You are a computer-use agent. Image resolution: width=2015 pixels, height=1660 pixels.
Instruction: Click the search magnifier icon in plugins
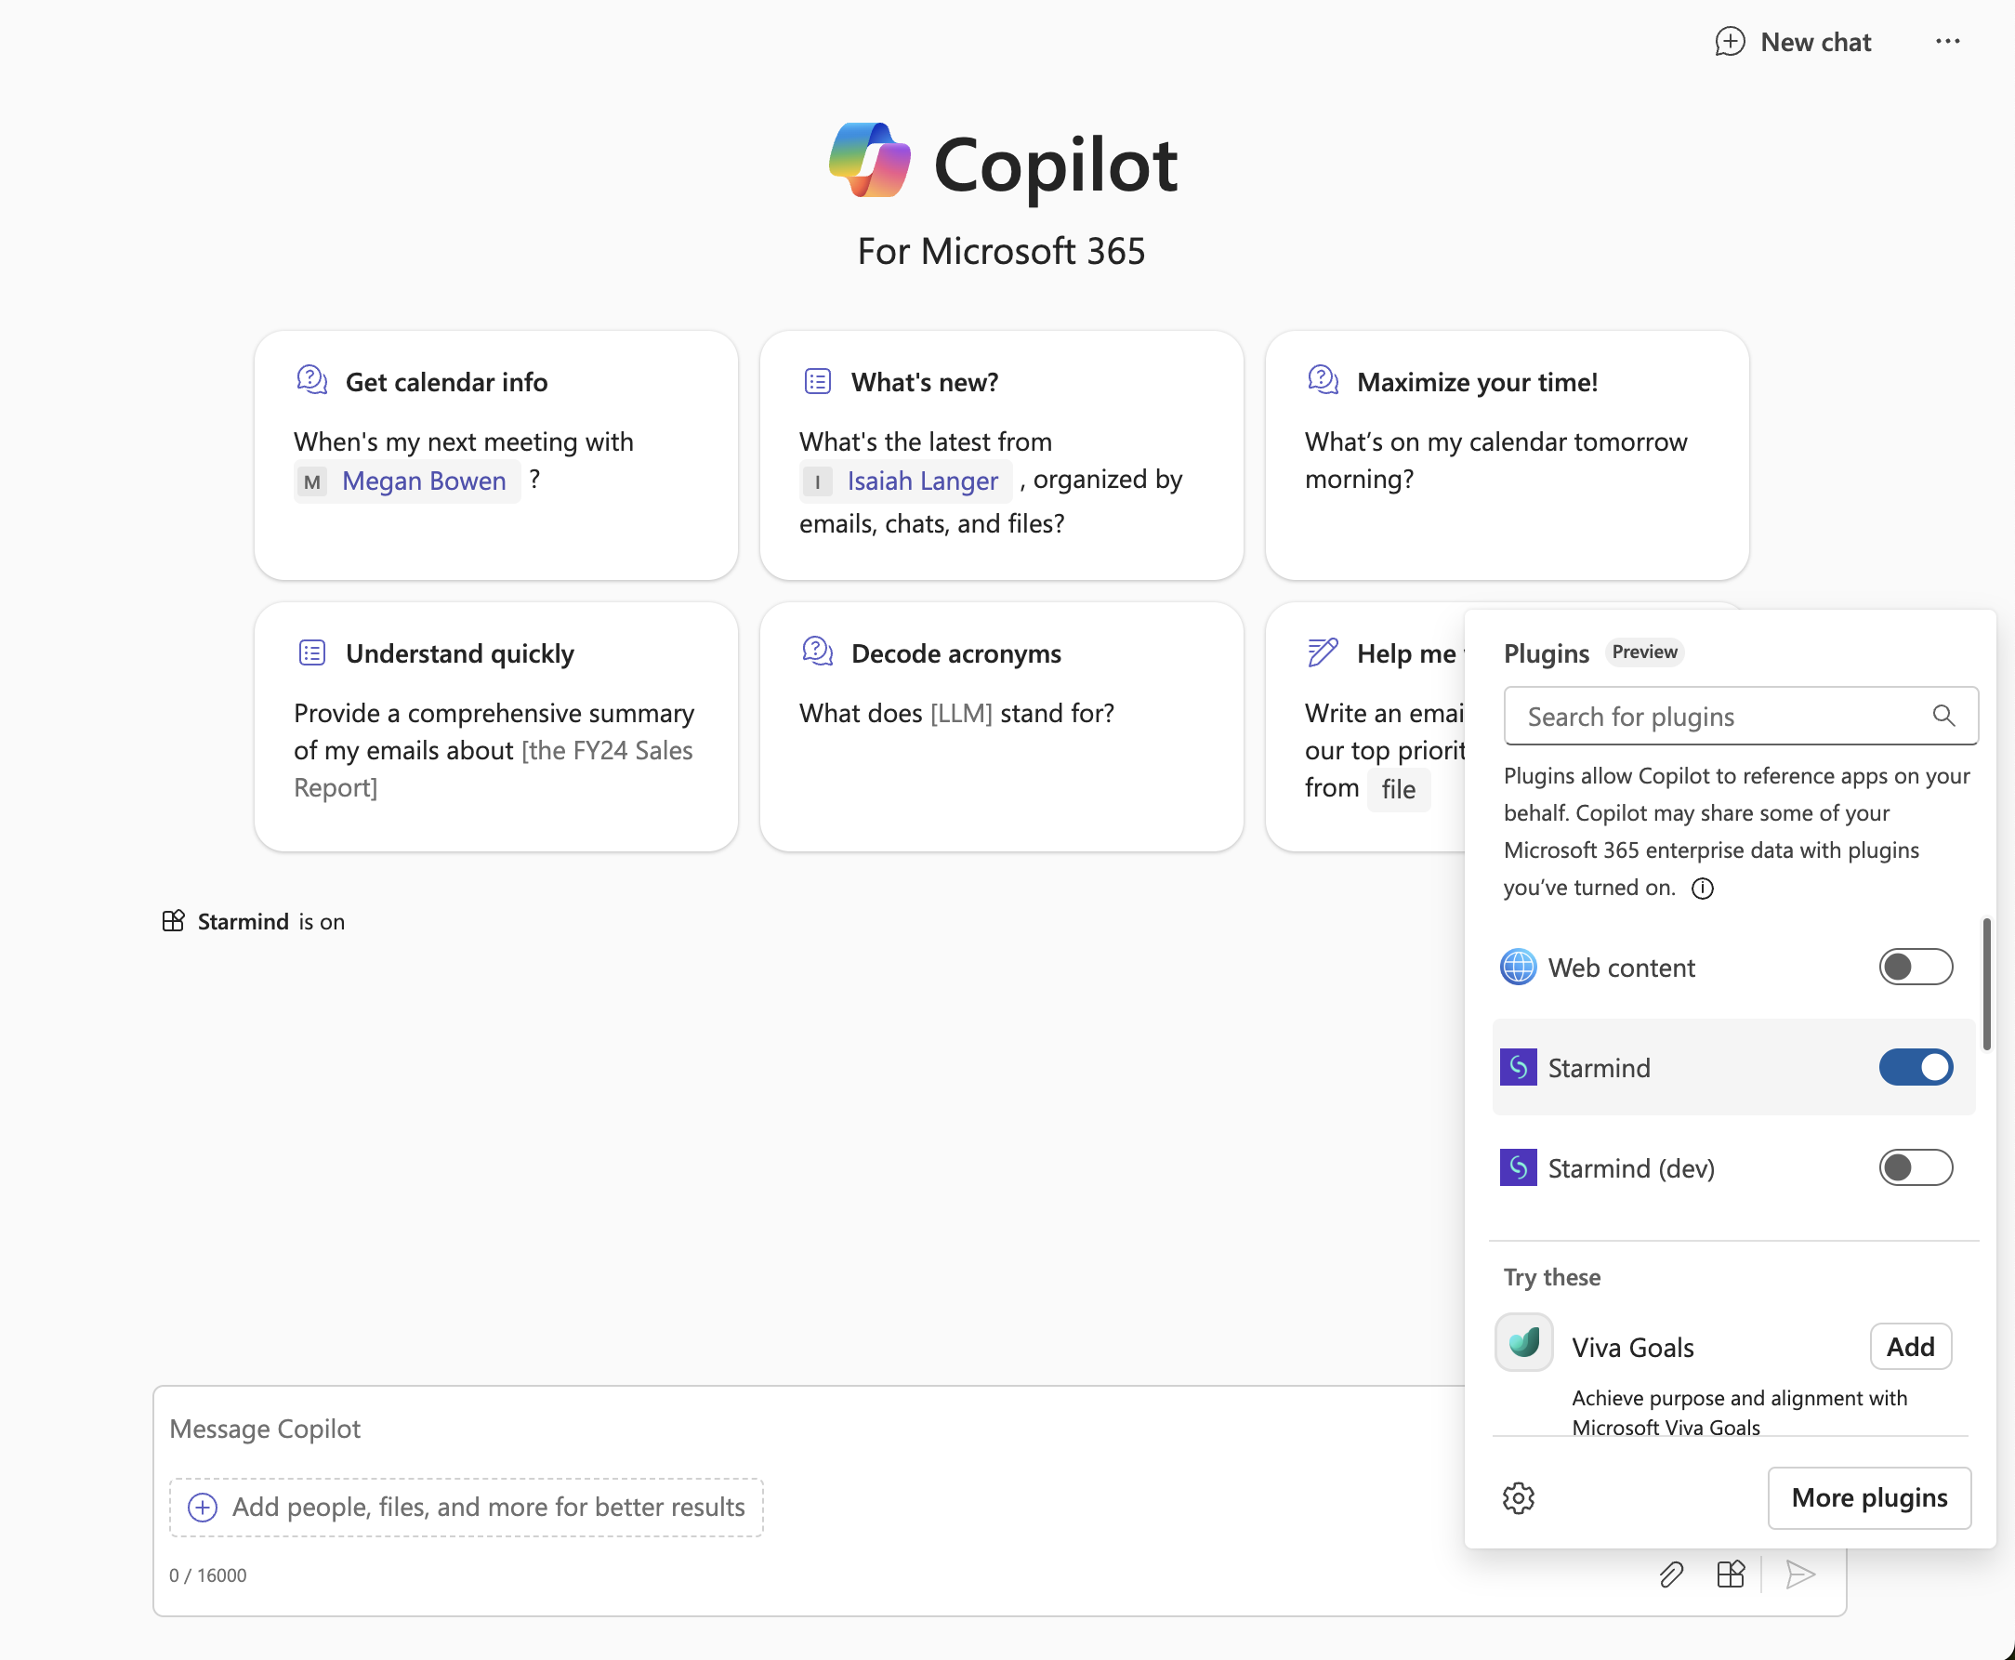pyautogui.click(x=1943, y=716)
